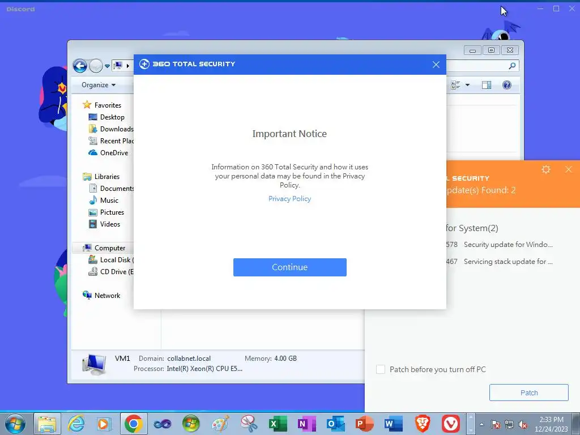Close the orange update popup
This screenshot has width=580, height=435.
point(569,169)
